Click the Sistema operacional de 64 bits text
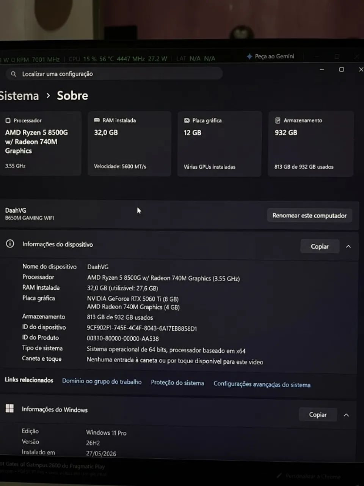This screenshot has height=486, width=364. coord(166,350)
